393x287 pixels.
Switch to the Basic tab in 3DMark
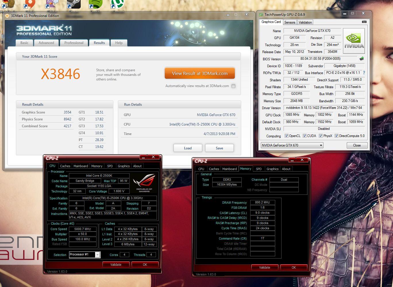[24, 43]
